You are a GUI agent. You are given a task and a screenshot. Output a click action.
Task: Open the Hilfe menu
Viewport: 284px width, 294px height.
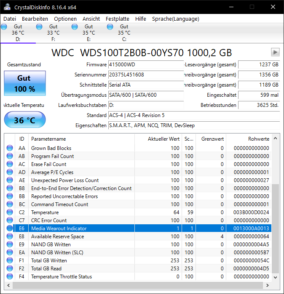coord(141,19)
